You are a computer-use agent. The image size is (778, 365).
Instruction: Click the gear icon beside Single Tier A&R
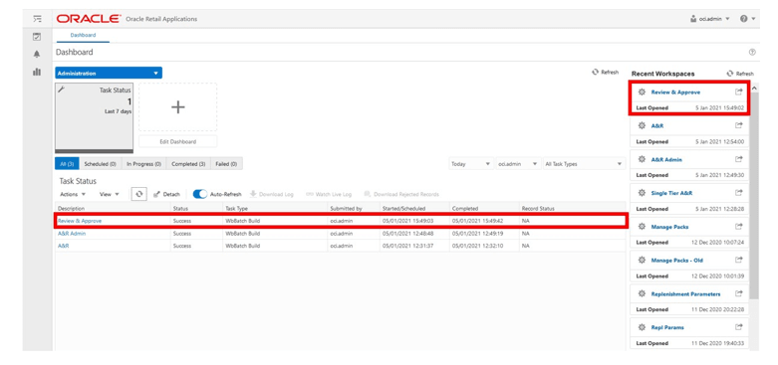tap(642, 193)
